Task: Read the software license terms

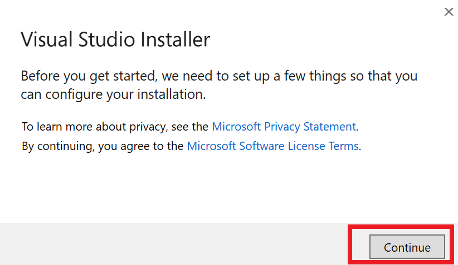Action: pos(272,147)
